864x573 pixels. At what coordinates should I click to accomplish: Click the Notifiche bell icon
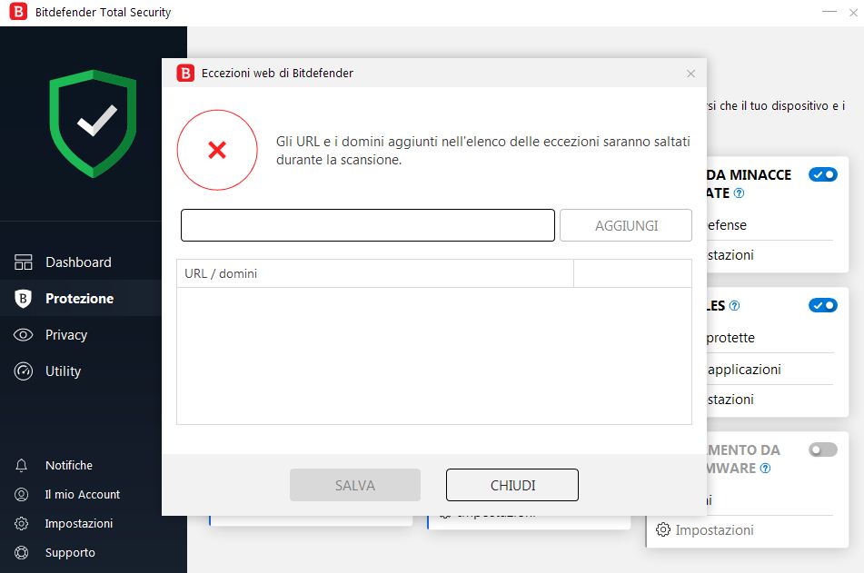22,466
